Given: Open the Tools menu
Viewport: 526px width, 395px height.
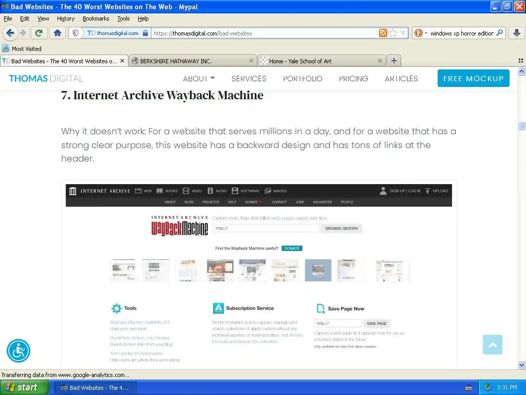Looking at the screenshot, I should 123,19.
